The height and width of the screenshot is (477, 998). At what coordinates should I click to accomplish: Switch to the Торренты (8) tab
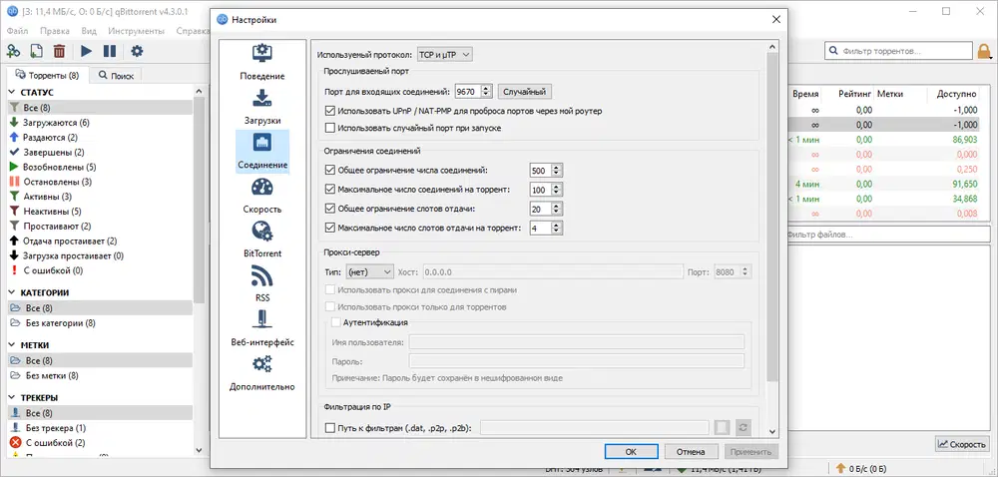pos(48,75)
